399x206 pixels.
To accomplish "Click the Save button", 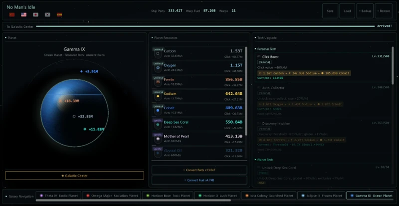I will click(330, 11).
